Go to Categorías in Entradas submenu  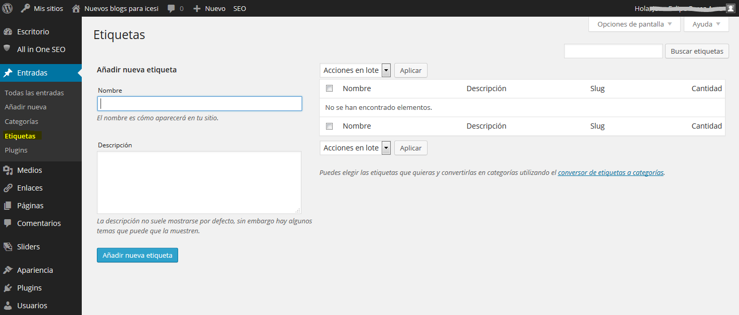pos(21,121)
